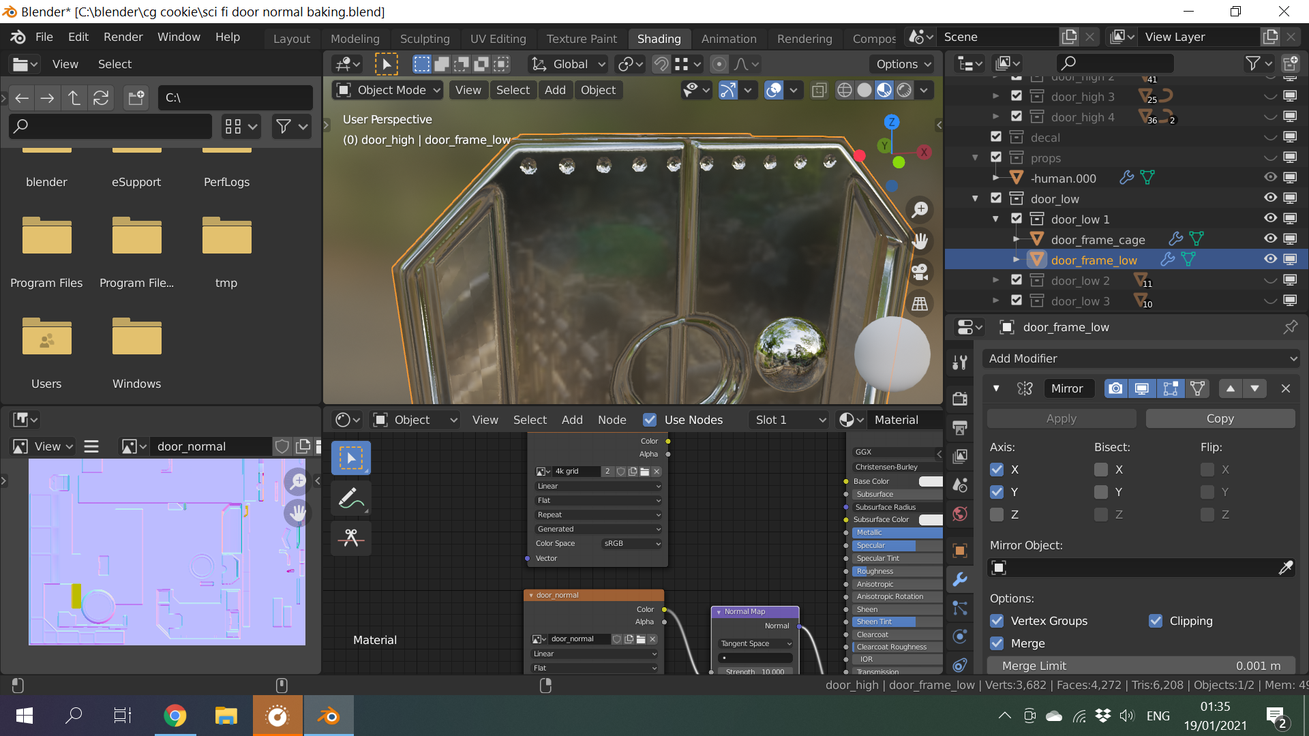Viewport: 1309px width, 736px height.
Task: Click the Copy button in Mirror modifier
Action: [x=1220, y=418]
